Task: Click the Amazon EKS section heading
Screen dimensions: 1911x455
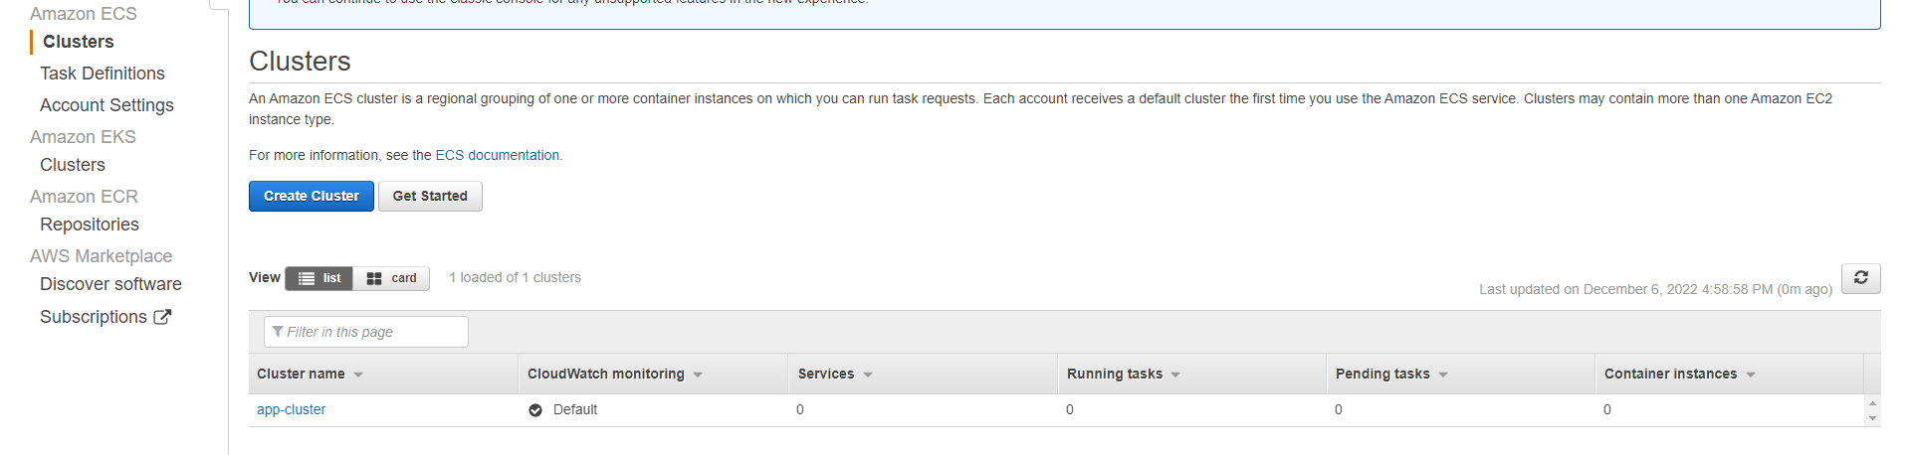Action: [83, 137]
